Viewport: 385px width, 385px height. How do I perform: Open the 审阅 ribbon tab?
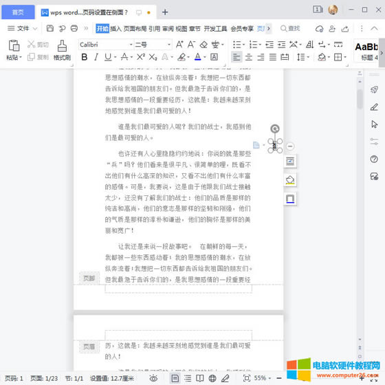pyautogui.click(x=168, y=29)
